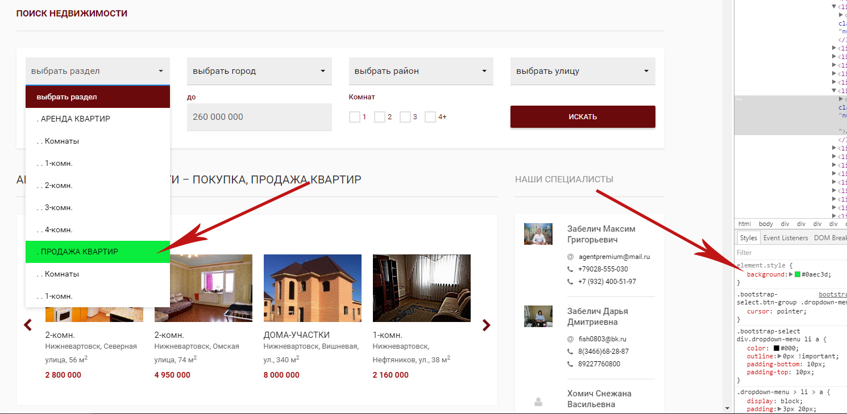Open the "выбрать город" dropdown
Viewport: 847px width, 414px height.
(x=259, y=72)
